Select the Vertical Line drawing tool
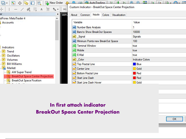The image size is (186, 139). (x=9, y=9)
